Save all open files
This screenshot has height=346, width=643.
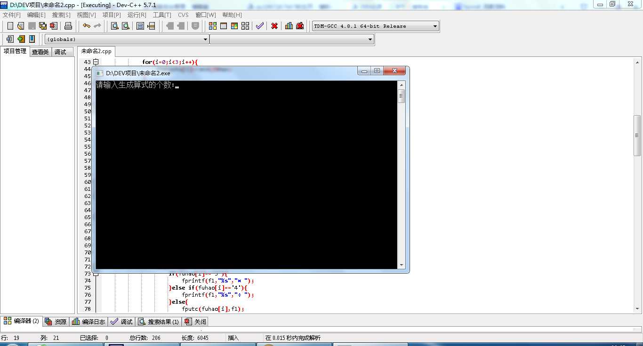tap(43, 26)
